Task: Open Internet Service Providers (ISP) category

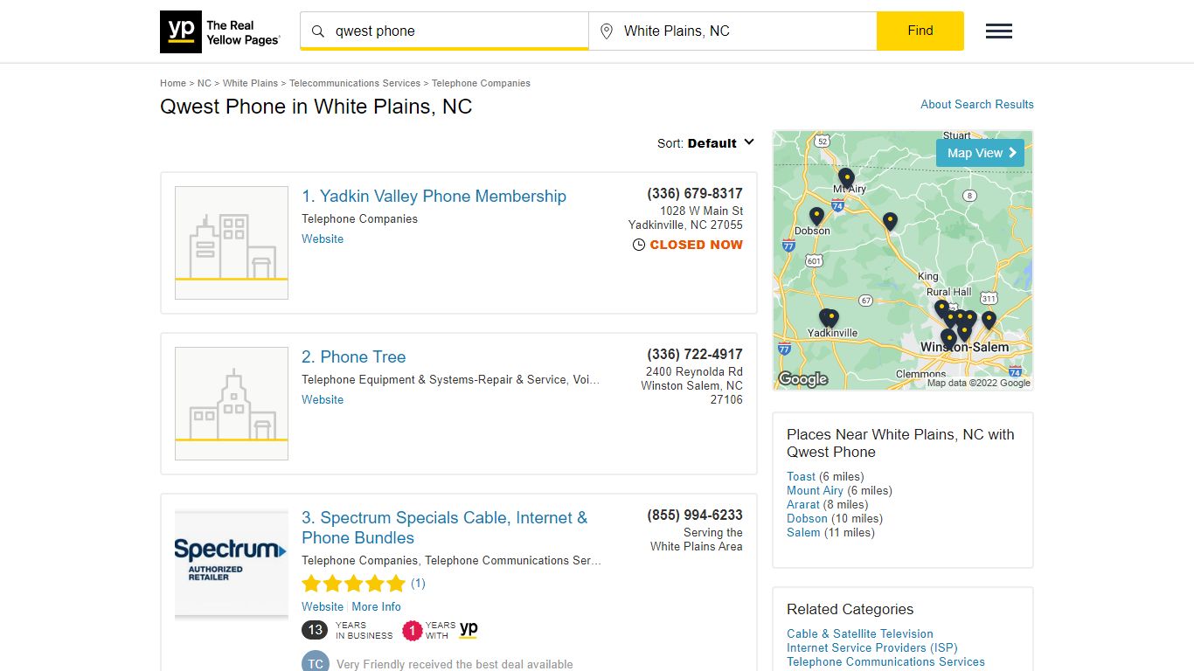Action: click(x=872, y=647)
